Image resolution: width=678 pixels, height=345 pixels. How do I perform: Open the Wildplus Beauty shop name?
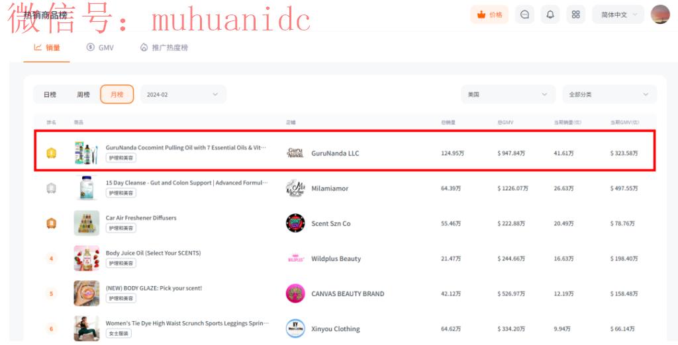coord(336,258)
